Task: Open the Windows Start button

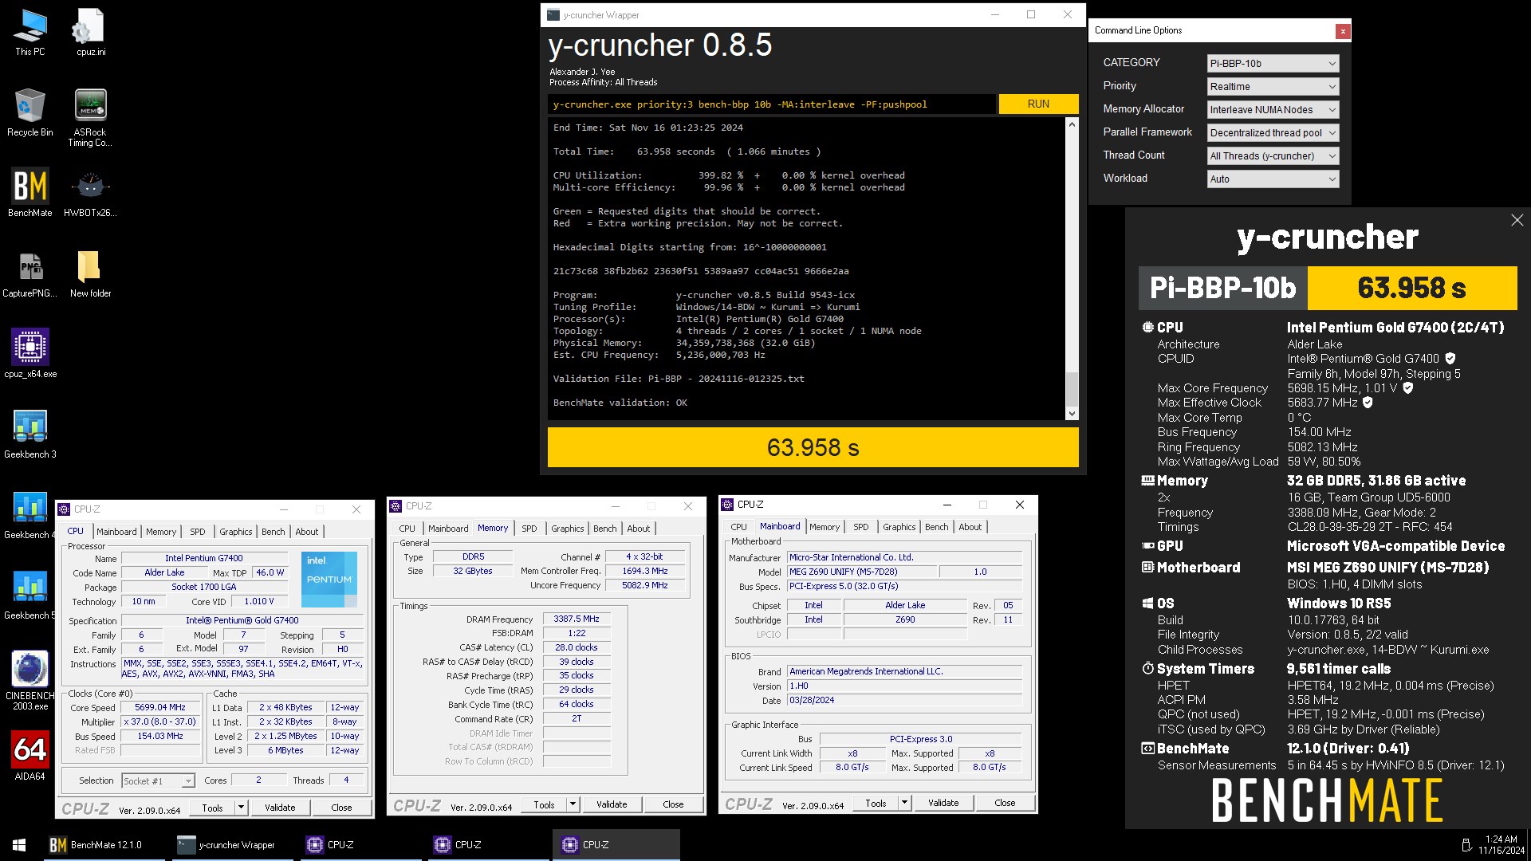Action: [19, 845]
